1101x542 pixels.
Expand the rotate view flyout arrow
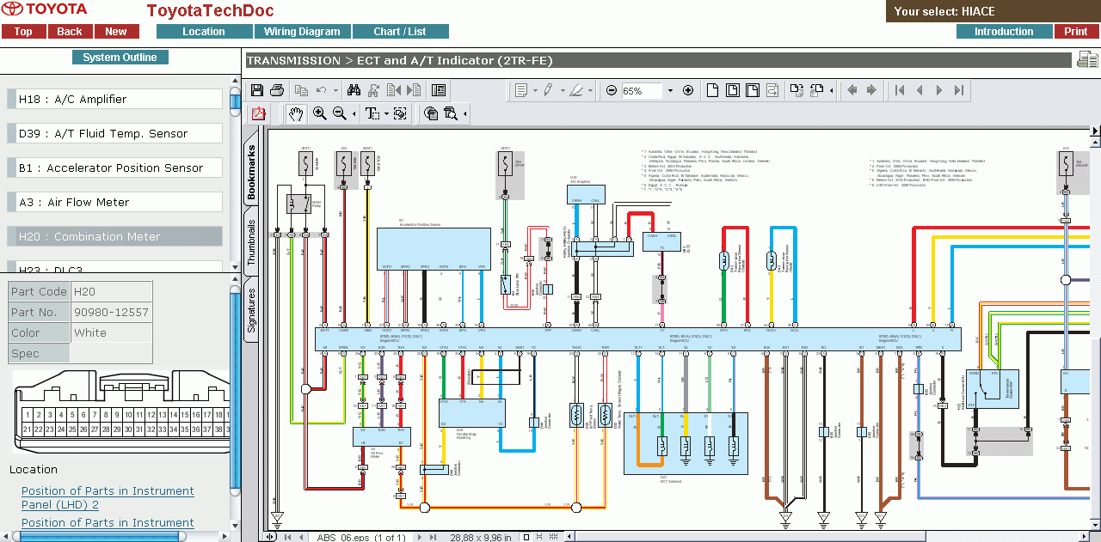(x=831, y=90)
